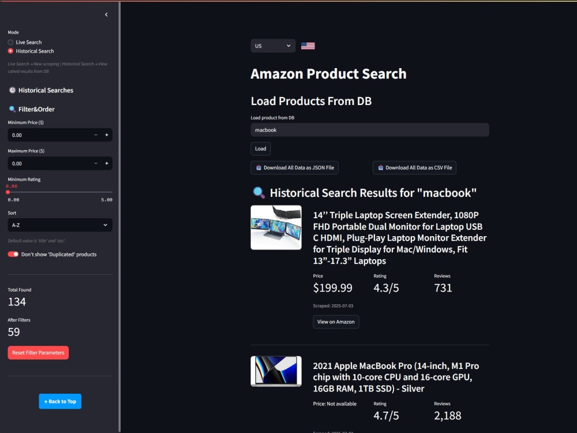Click the sidebar vertical scrollbar
Viewport: 577px width, 433px height.
(x=119, y=216)
